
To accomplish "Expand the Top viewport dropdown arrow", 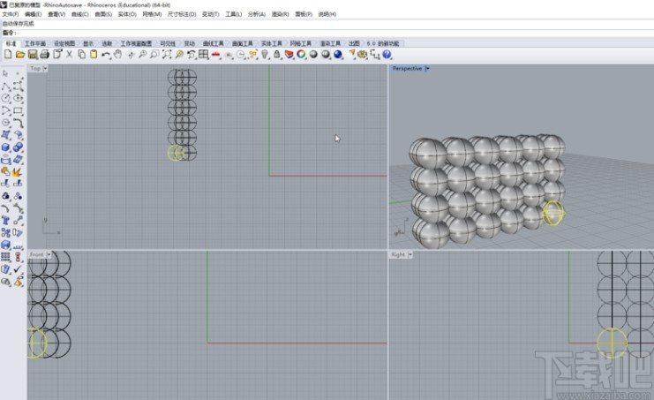I will pos(45,68).
